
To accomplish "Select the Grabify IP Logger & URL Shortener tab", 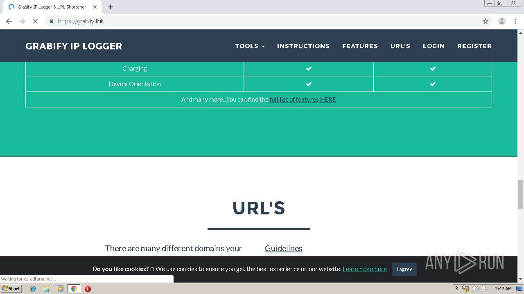I will (x=52, y=7).
